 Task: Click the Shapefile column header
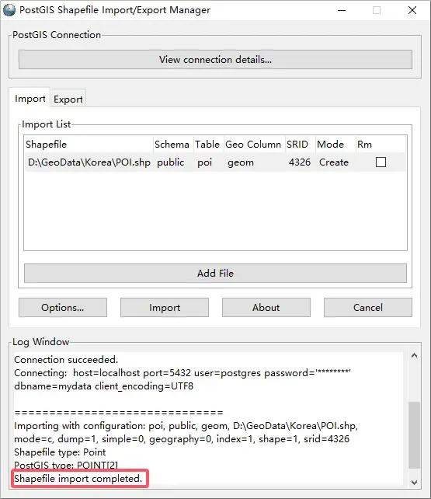[46, 144]
